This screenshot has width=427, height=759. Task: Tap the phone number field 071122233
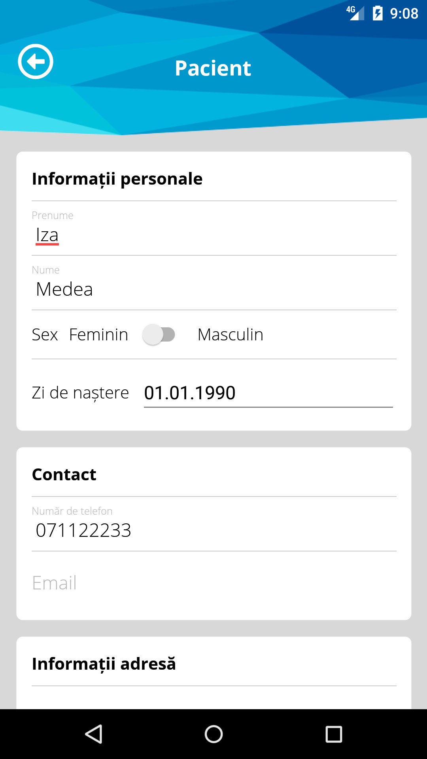click(x=213, y=531)
